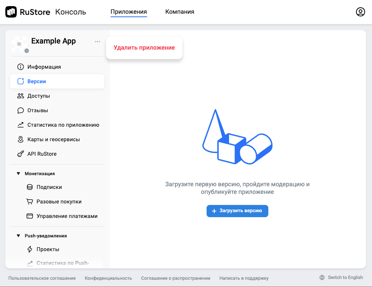Open the Написать в поддержку link
The width and height of the screenshot is (372, 287).
tap(244, 278)
